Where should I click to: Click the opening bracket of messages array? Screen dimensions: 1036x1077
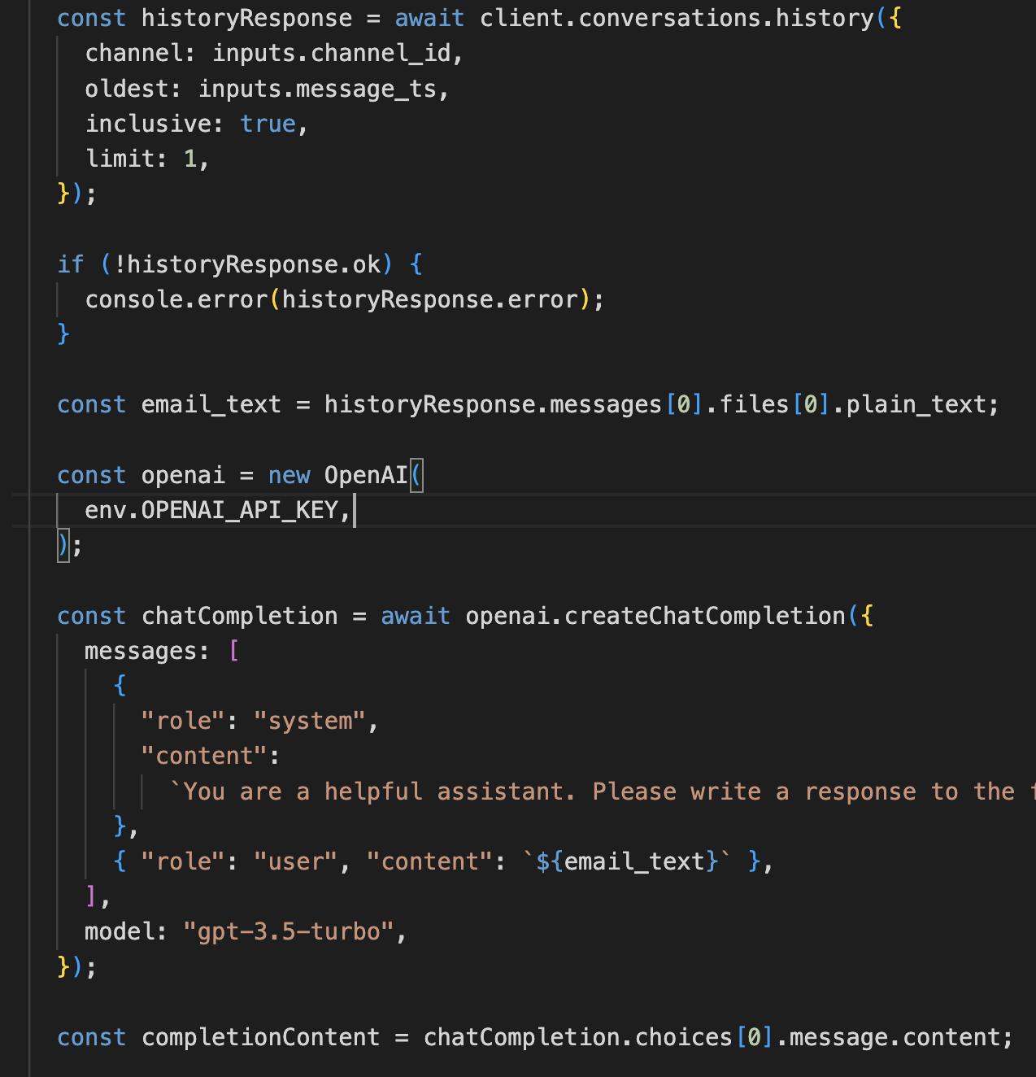(234, 651)
